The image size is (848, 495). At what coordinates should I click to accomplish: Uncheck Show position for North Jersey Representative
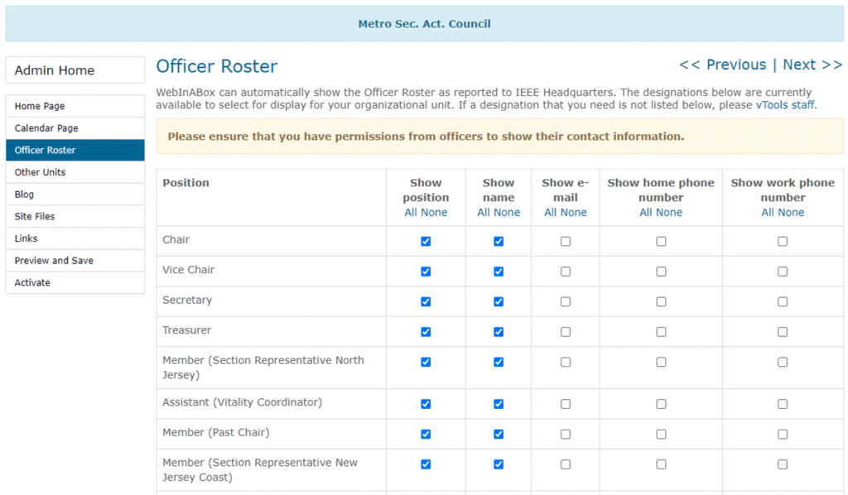[426, 362]
